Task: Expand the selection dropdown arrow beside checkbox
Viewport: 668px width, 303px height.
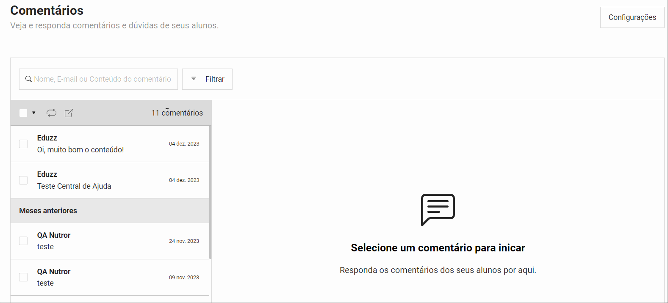Action: 34,113
